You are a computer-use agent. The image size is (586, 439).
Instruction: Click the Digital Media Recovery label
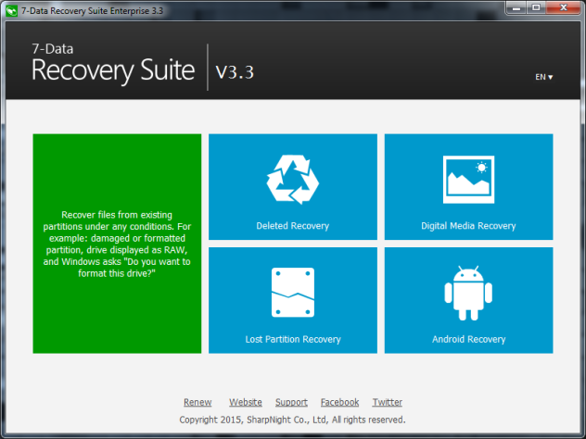click(x=468, y=226)
